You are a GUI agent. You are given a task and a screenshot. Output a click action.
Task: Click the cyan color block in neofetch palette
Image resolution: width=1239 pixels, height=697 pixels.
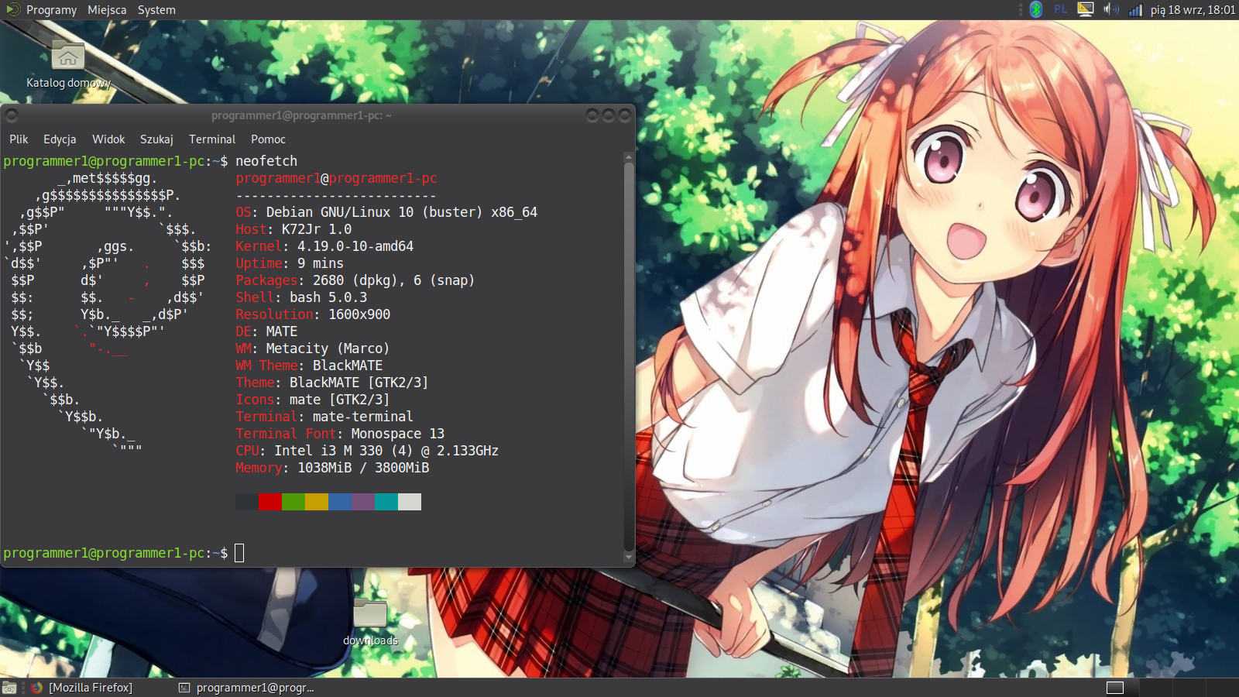pos(386,502)
